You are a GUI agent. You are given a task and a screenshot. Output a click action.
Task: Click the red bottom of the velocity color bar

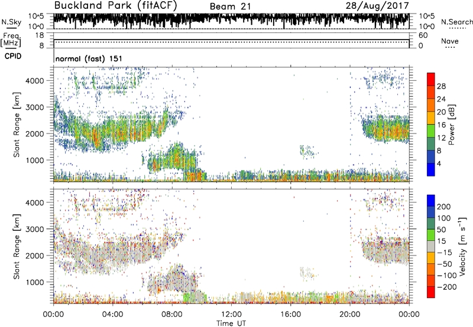[x=431, y=292]
